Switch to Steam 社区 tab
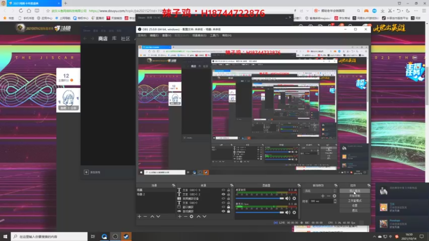Viewport: 429px width, 241px height. pyautogui.click(x=125, y=39)
